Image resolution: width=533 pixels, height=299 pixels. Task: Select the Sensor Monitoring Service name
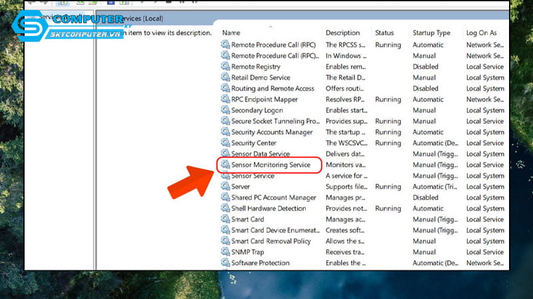point(270,165)
